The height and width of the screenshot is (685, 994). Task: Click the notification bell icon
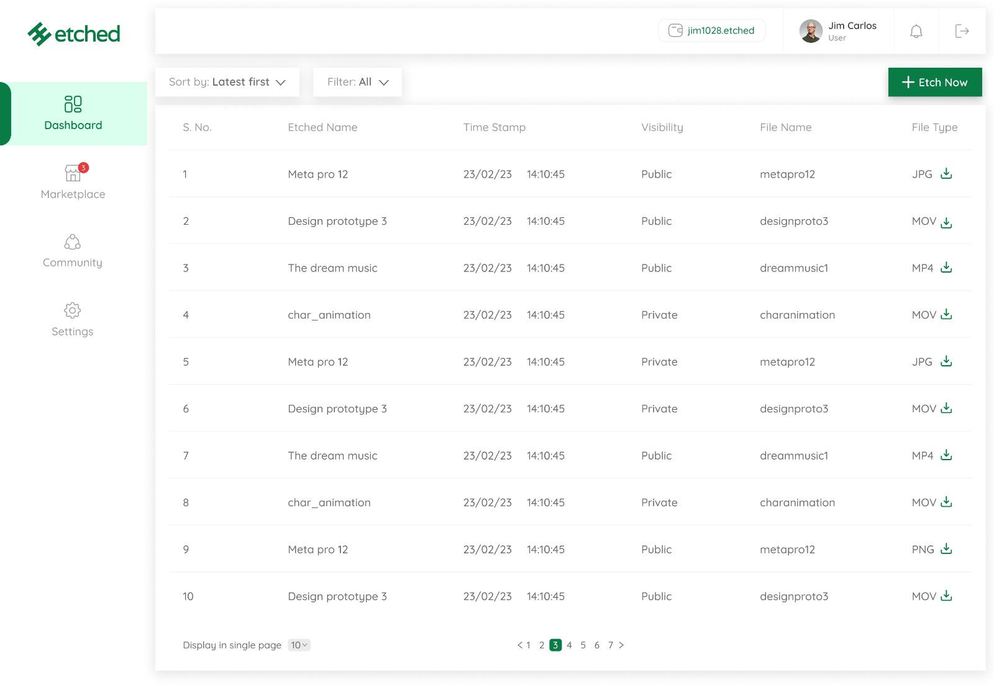click(x=916, y=31)
